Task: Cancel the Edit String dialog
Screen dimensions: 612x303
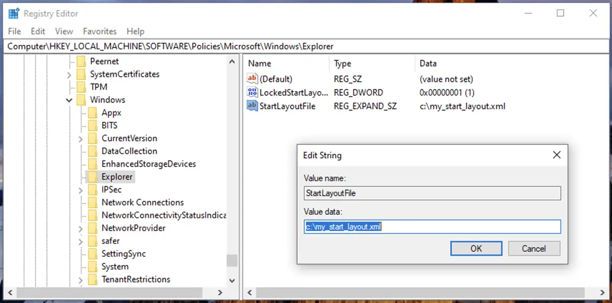Action: click(x=534, y=249)
